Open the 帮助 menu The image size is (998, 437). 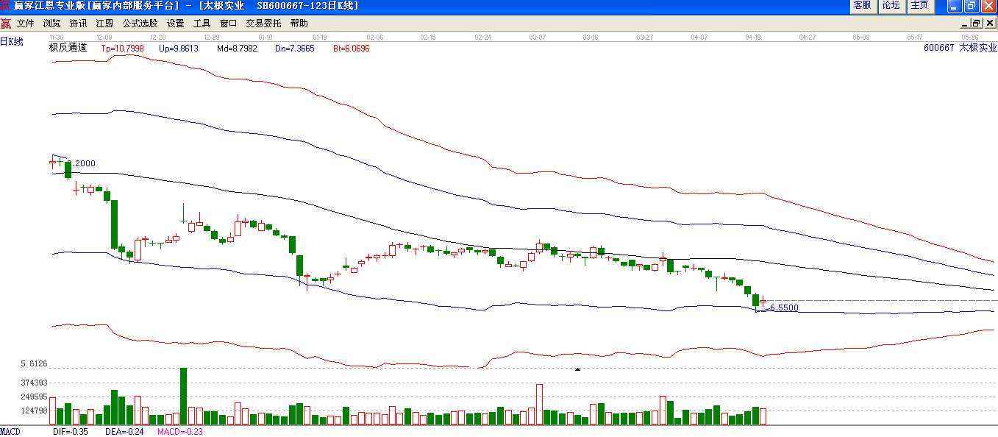(299, 24)
